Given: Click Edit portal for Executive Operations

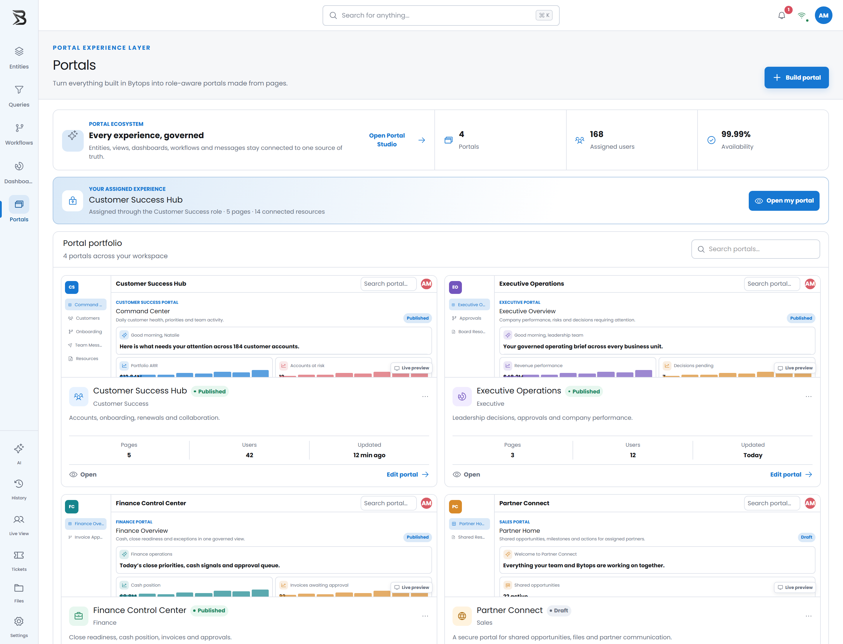Looking at the screenshot, I should [791, 474].
